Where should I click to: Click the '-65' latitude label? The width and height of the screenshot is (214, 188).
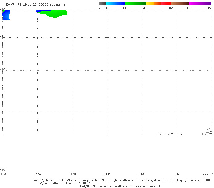point(3,37)
